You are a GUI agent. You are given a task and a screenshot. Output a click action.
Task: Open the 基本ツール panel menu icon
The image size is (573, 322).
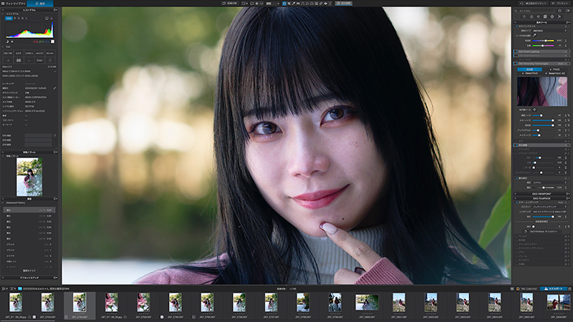(x=567, y=22)
